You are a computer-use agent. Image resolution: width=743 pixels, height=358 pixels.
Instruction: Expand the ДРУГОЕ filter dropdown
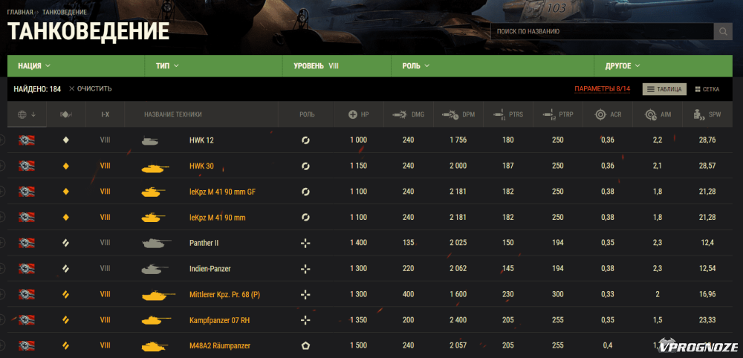[623, 66]
